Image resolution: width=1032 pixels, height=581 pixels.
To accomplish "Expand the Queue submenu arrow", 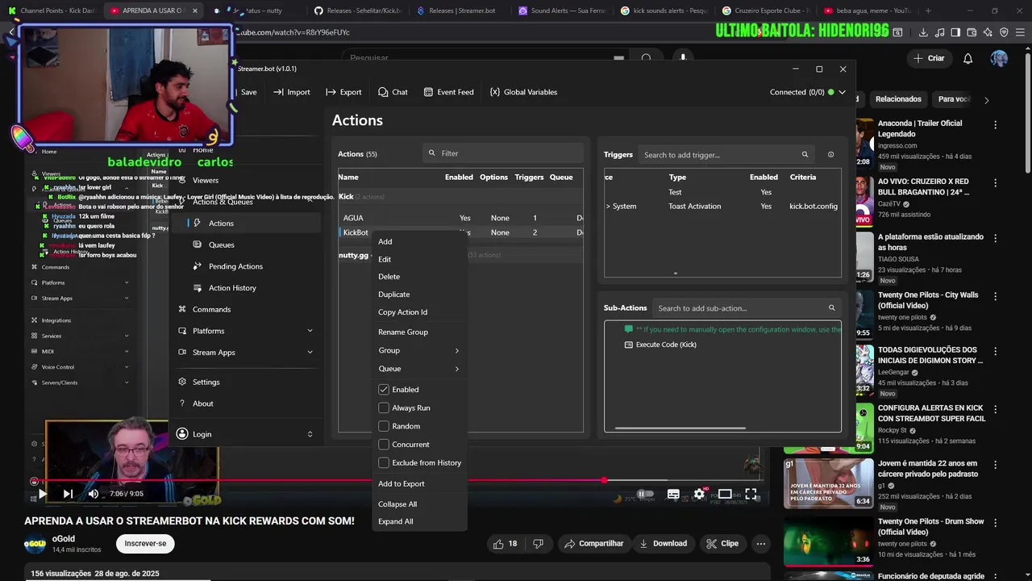I will click(457, 370).
